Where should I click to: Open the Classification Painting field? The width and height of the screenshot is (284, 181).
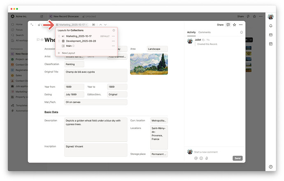[x=74, y=64]
